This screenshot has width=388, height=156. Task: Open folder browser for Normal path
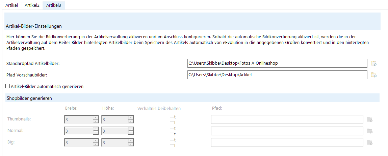pyautogui.click(x=370, y=131)
